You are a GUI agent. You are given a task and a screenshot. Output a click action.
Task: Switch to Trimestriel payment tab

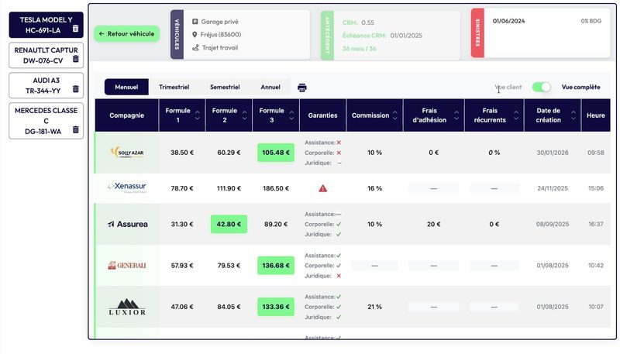(x=174, y=87)
